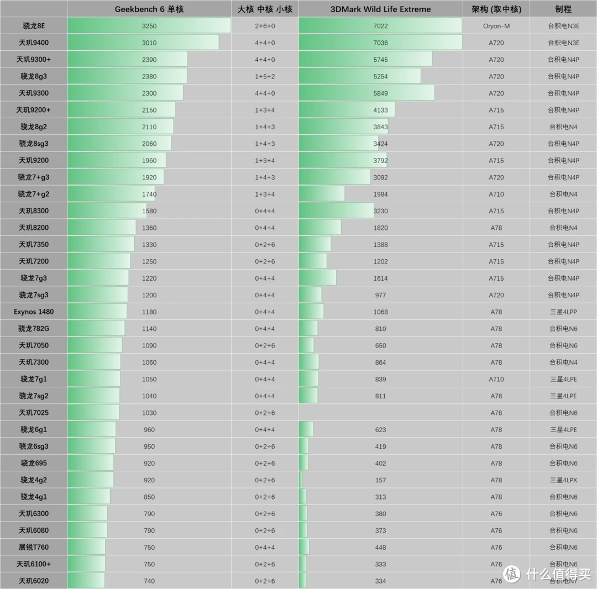The image size is (597, 589).
Task: Click the 制程 column header
Action: (x=563, y=9)
